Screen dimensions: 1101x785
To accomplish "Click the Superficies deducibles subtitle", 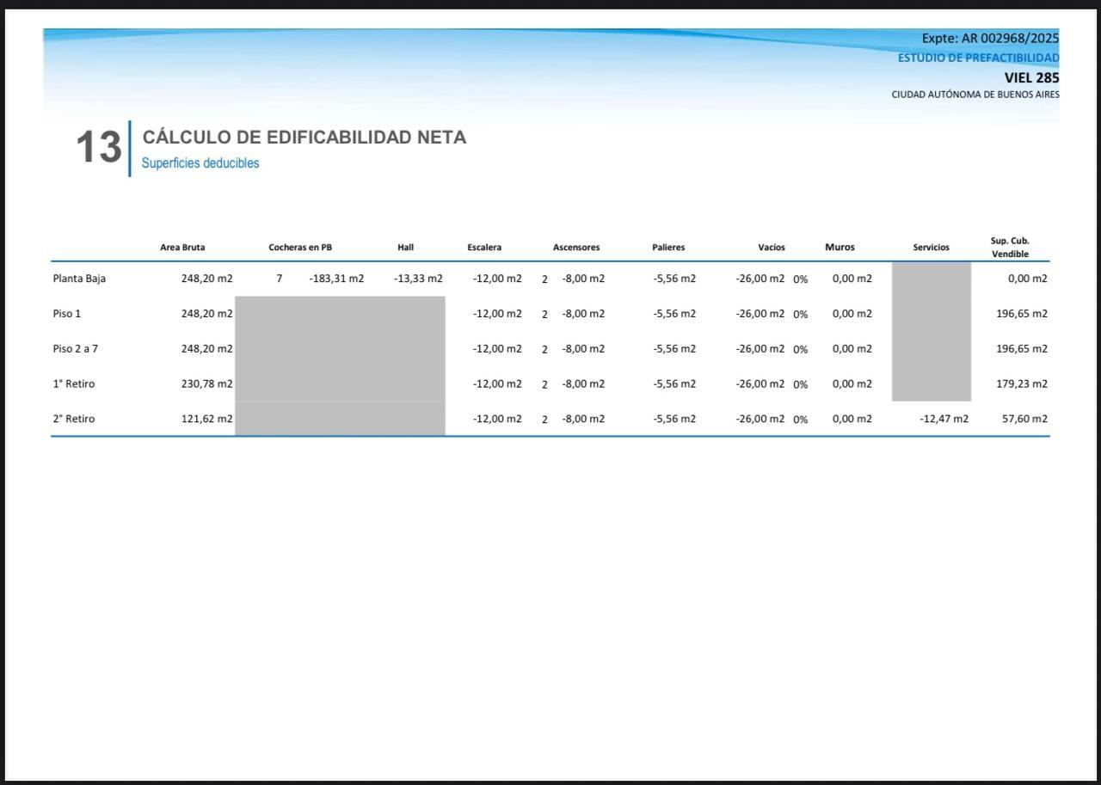I will (x=200, y=163).
